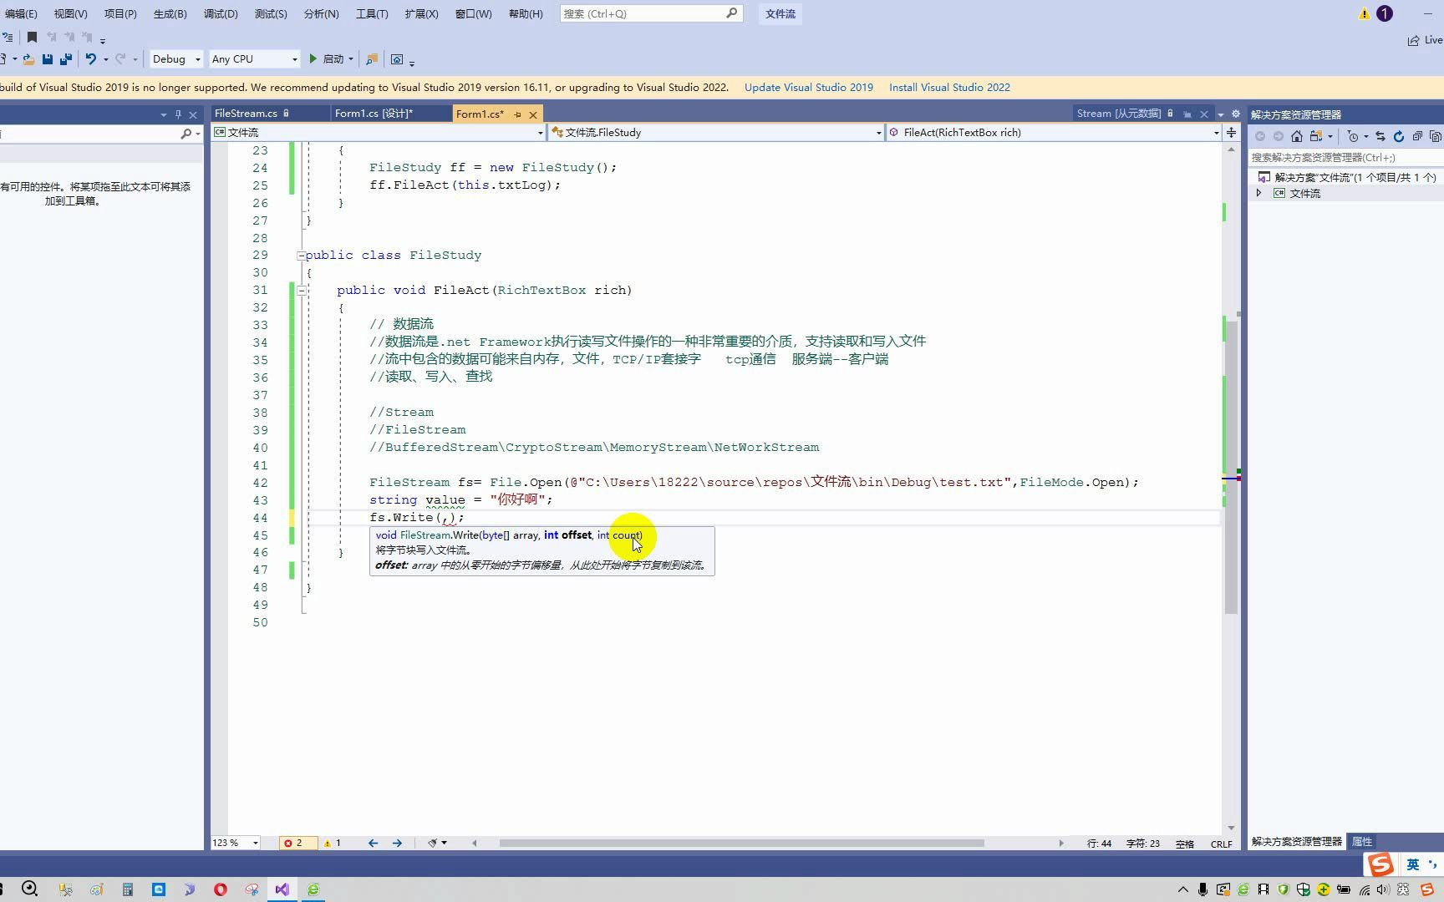Screen dimensions: 1444x902
Task: Close the Form1.cs* tab
Action: pos(533,114)
